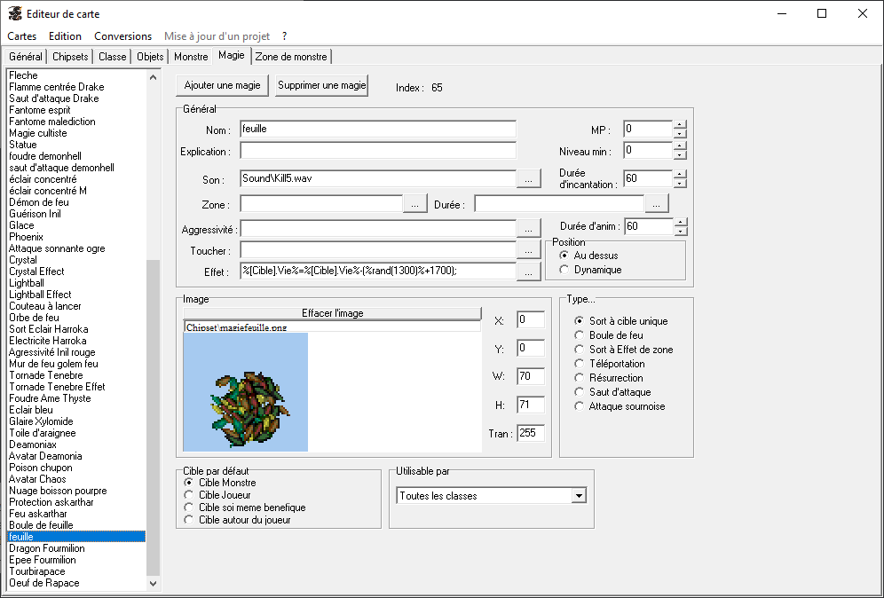Screen dimensions: 884x598
Task: Switch to the Monstre tab
Action: 191,57
